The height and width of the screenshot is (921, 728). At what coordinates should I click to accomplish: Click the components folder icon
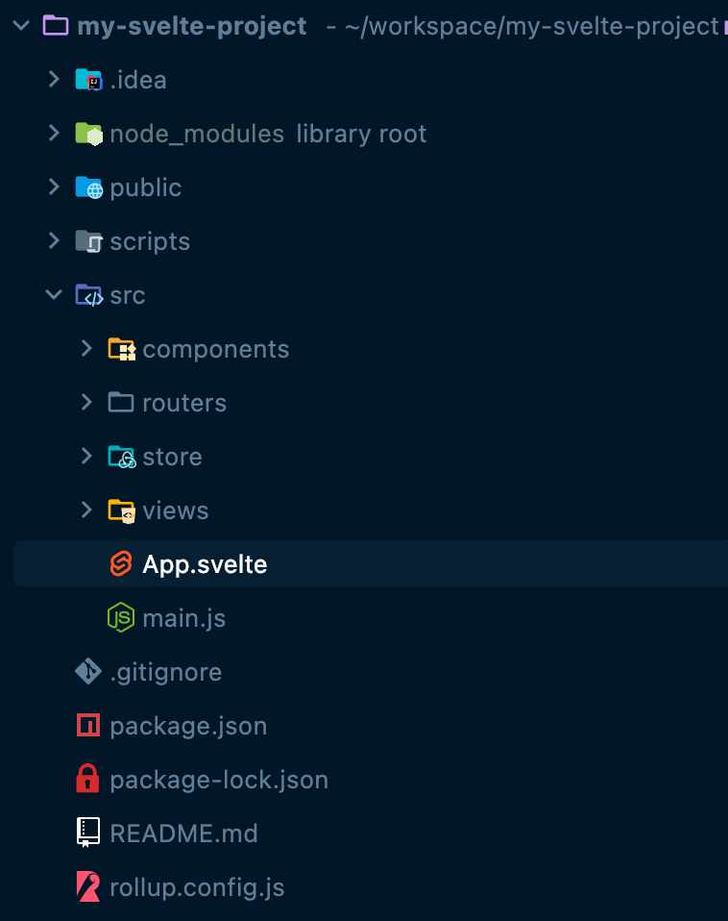[122, 349]
